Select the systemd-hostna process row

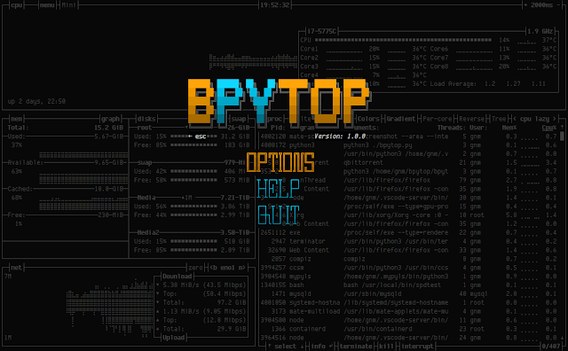408,302
